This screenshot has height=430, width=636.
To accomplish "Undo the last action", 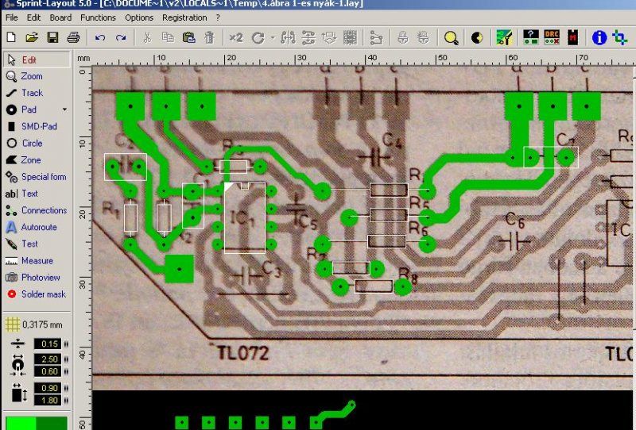I will (x=100, y=37).
